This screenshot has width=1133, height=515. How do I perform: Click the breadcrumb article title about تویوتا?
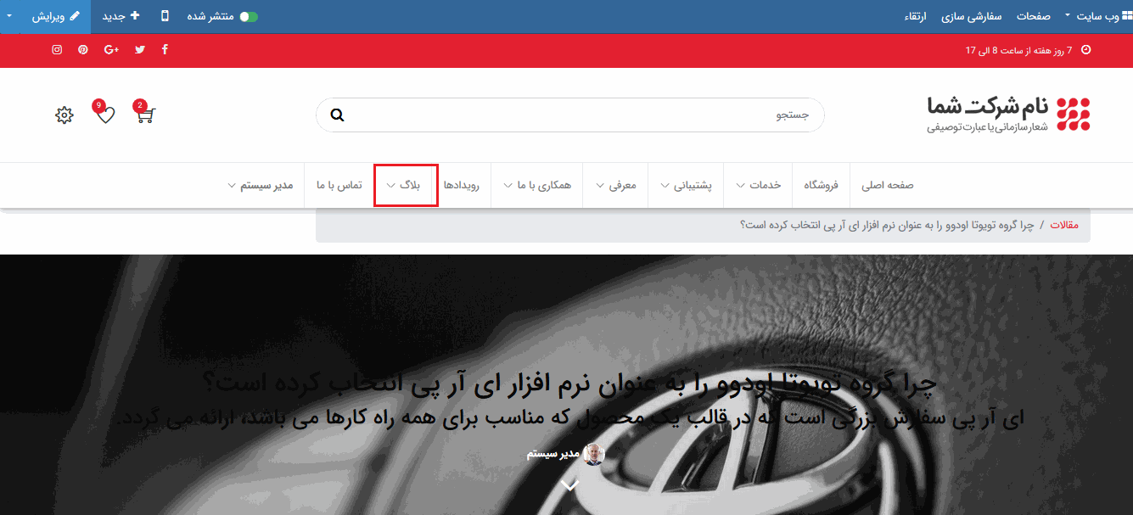tap(887, 226)
